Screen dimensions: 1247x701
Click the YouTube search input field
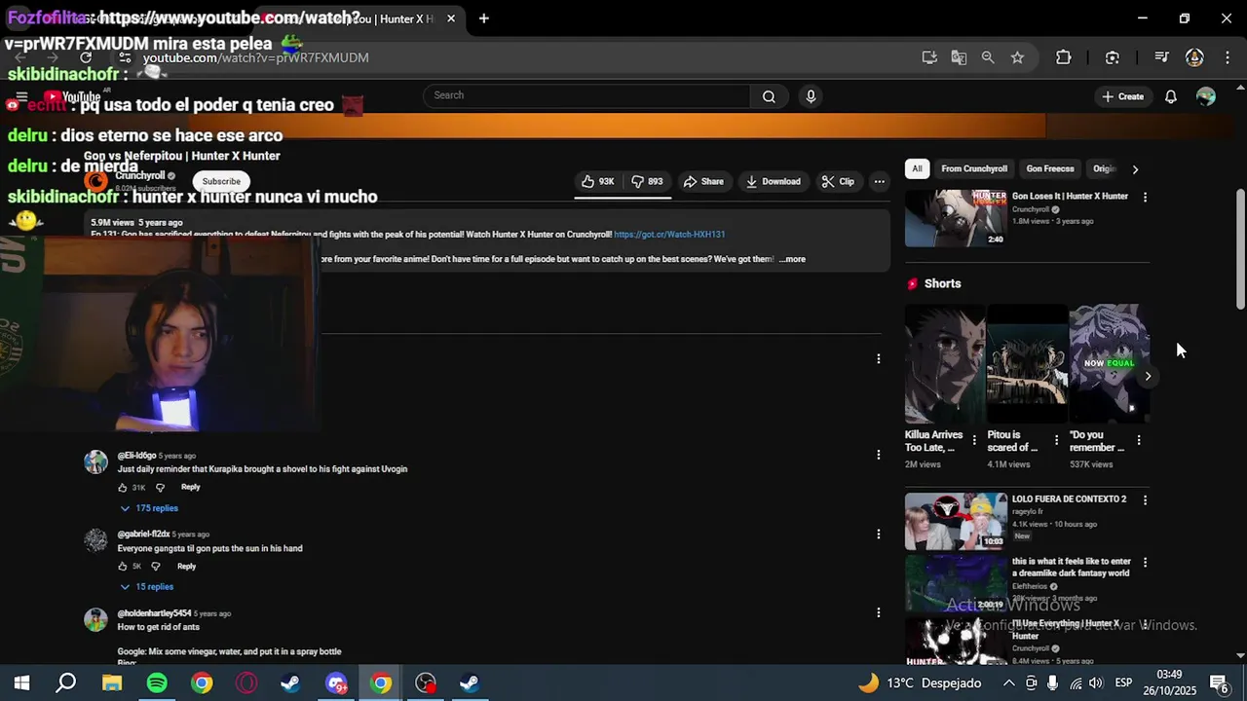(x=587, y=95)
